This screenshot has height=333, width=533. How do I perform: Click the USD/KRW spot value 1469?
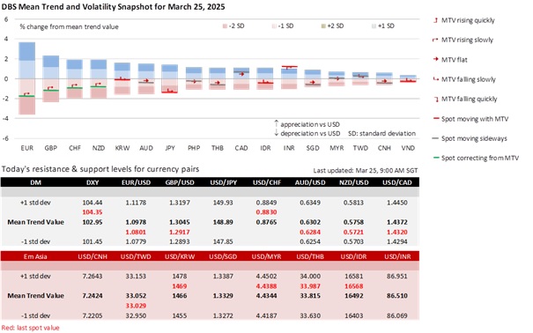179,286
